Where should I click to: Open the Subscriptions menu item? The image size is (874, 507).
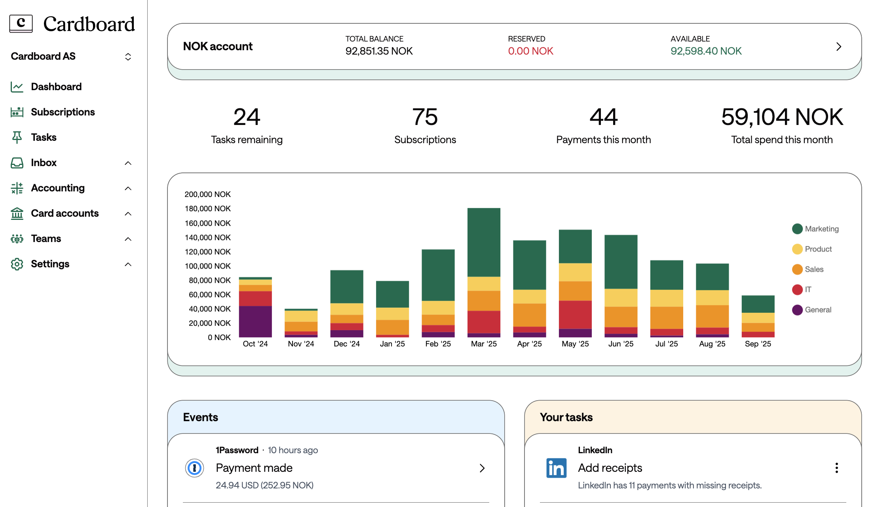63,112
